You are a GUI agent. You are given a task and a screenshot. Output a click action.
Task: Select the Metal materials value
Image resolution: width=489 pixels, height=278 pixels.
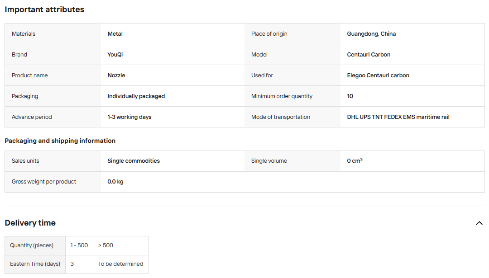click(x=115, y=33)
